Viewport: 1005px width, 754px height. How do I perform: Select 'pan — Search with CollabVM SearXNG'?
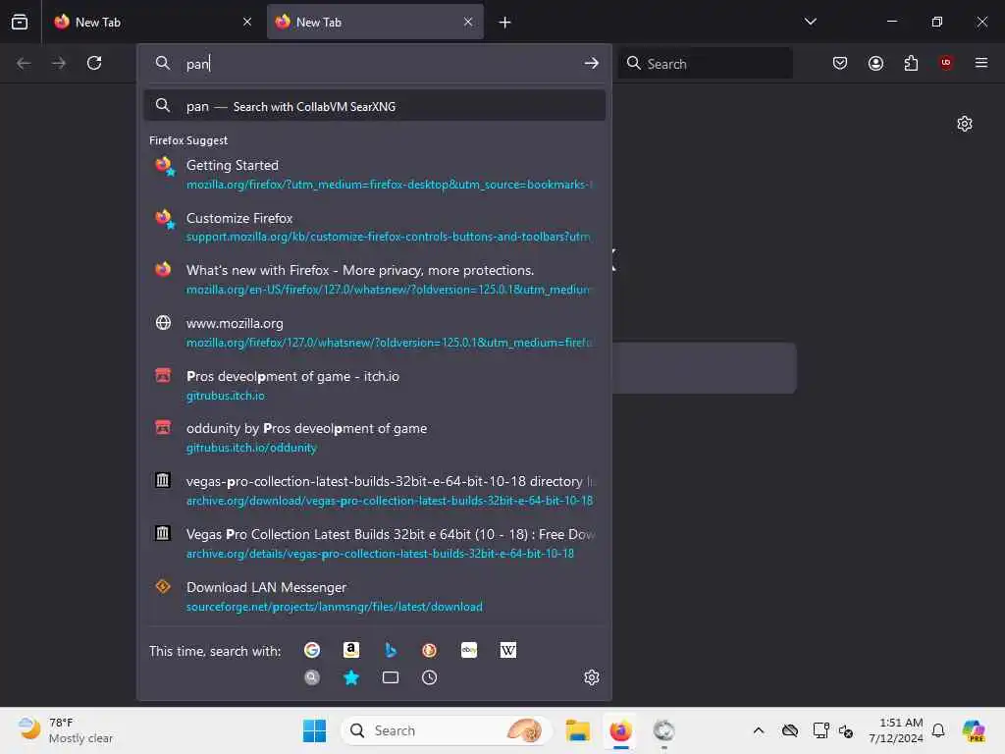374,106
